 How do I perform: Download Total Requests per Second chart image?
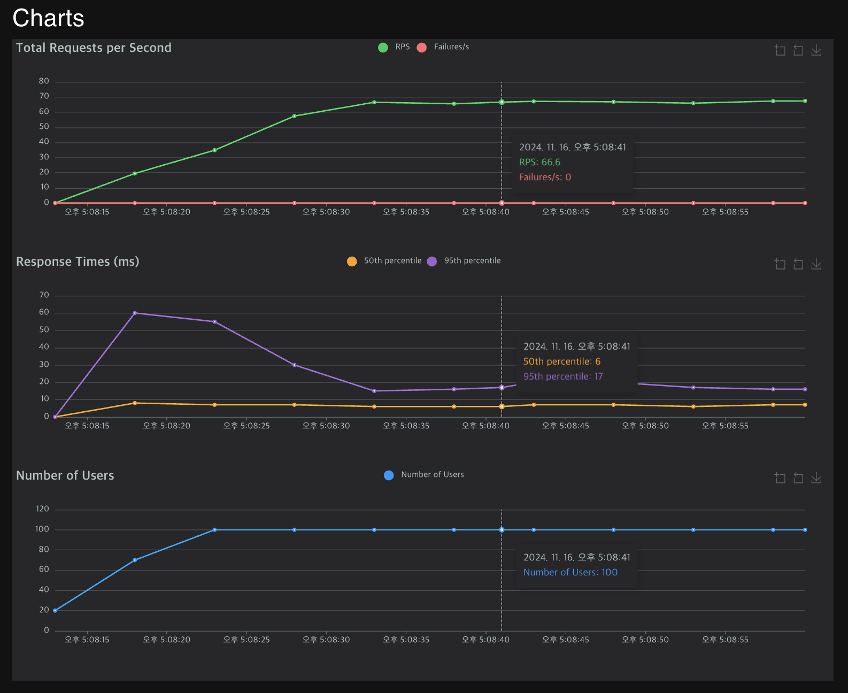point(816,50)
